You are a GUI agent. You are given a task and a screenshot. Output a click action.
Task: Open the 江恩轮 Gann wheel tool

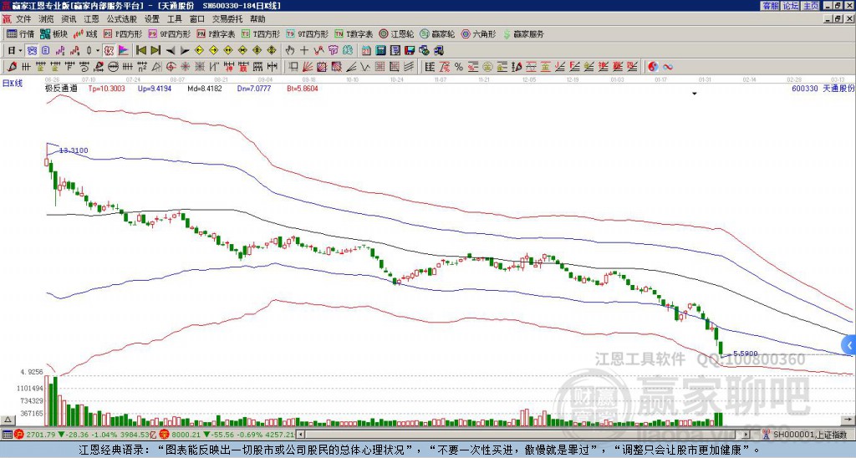coord(397,33)
